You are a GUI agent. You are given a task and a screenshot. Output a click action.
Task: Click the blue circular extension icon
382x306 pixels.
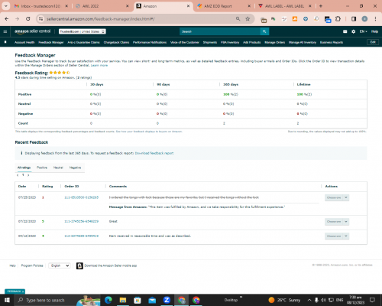click(x=306, y=19)
